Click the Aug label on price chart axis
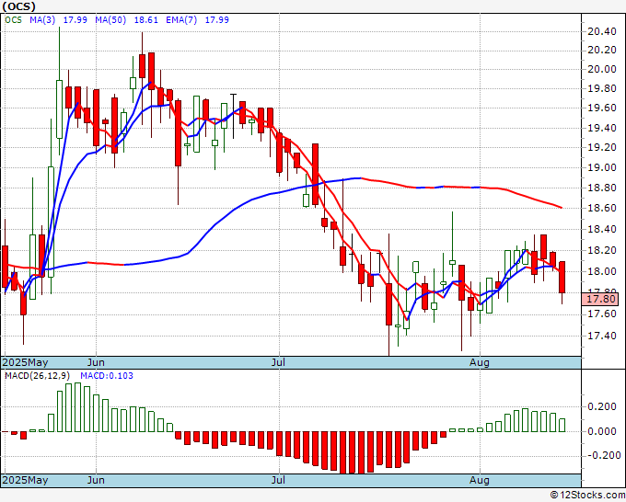Viewport: 626px width, 502px height. [480, 363]
